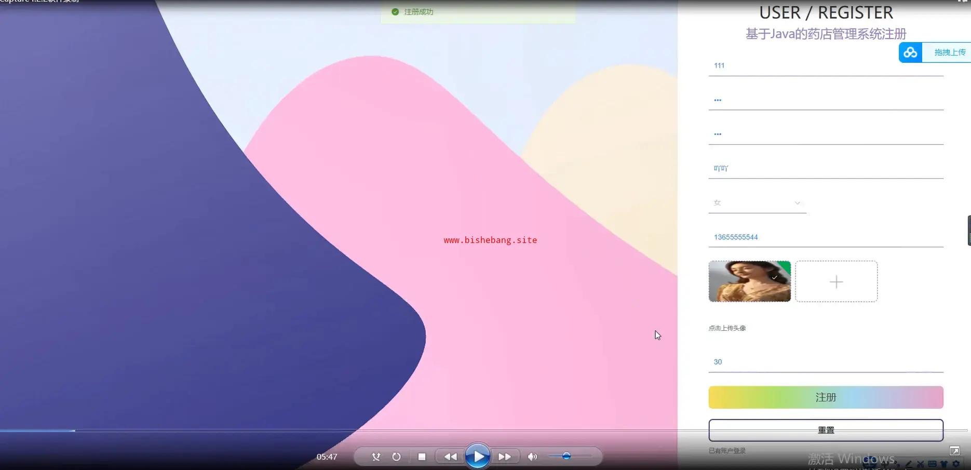
Task: Toggle shuffle in the media player
Action: 376,457
